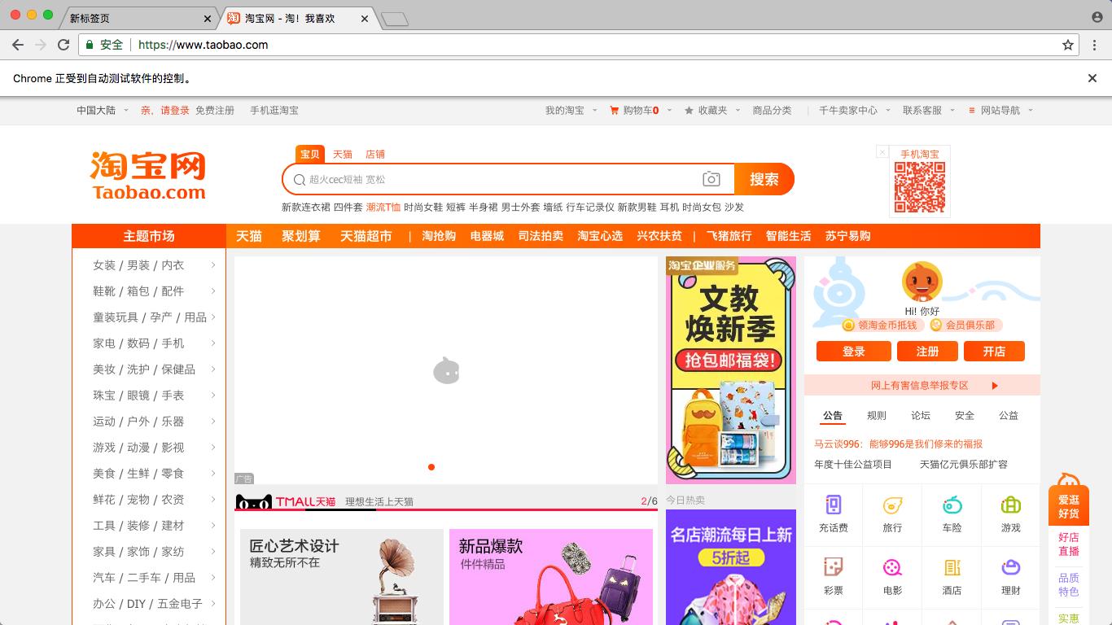
Task: Open the 新品爆款 product banner
Action: coord(551,577)
